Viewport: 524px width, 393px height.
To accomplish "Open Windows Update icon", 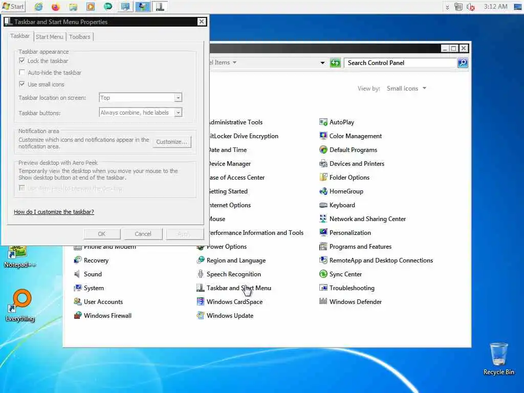I will point(201,315).
